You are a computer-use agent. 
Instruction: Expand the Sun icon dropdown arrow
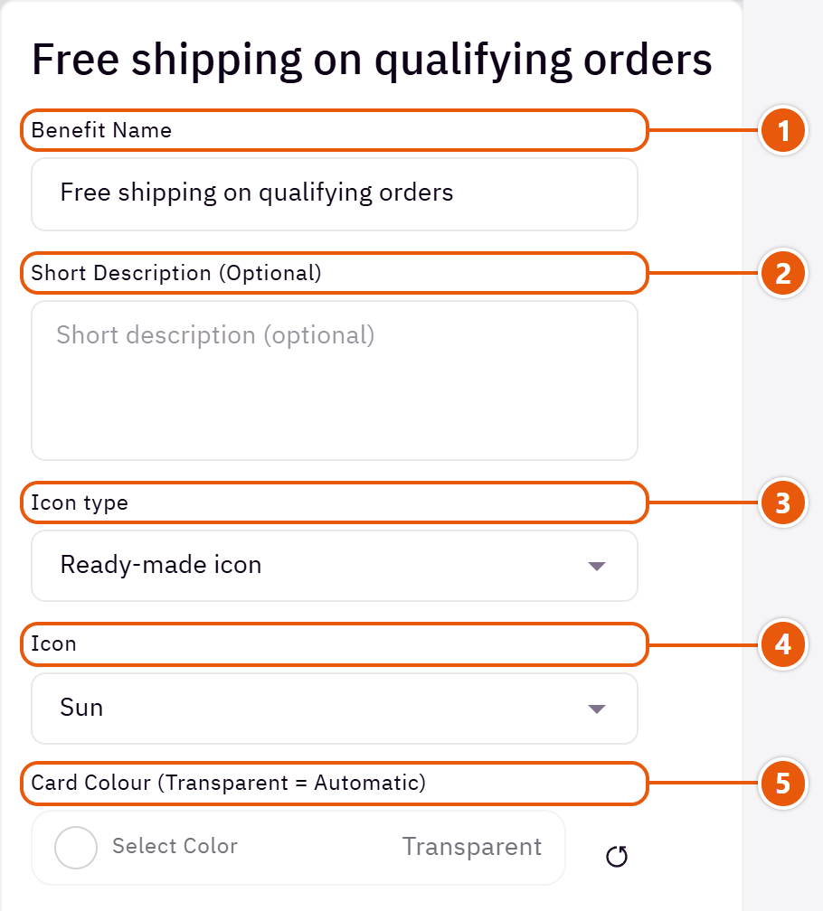point(597,709)
